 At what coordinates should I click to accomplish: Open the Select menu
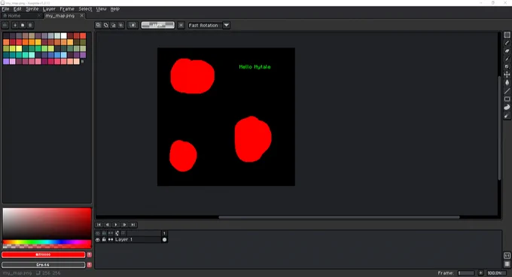[x=85, y=9]
